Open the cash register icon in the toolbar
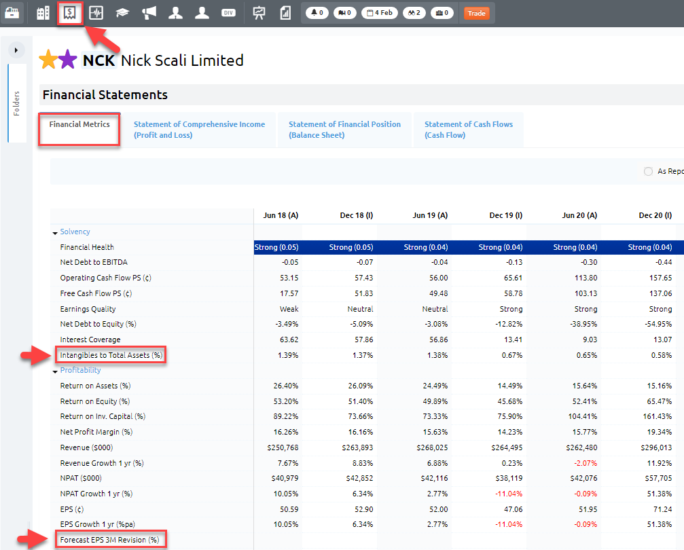The width and height of the screenshot is (684, 550). pos(12,13)
